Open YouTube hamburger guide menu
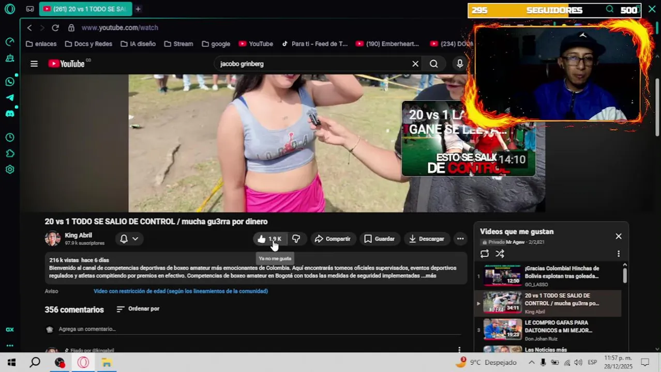 [x=34, y=64]
